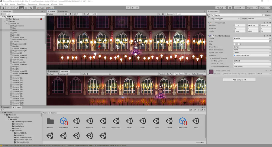Image resolution: width=272 pixels, height=147 pixels.
Task: Click the Global toggle button
Action: pyautogui.click(x=50, y=8)
